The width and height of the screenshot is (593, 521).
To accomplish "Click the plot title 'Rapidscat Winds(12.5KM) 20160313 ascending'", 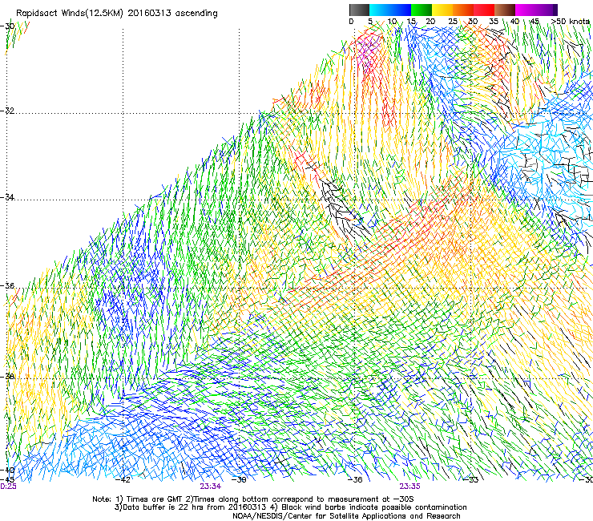I will click(117, 13).
